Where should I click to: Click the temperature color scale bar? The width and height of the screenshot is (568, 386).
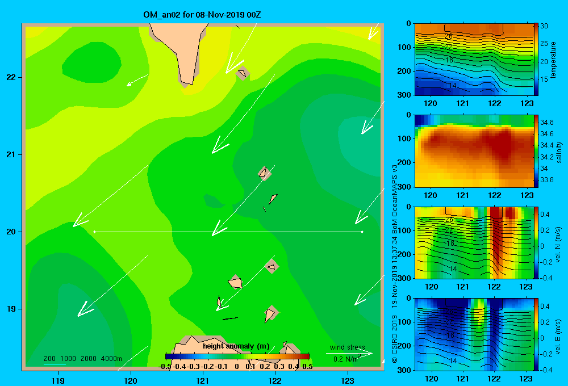[x=536, y=60]
